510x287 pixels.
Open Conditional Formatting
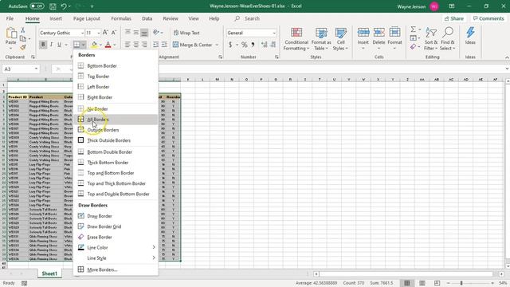click(296, 39)
